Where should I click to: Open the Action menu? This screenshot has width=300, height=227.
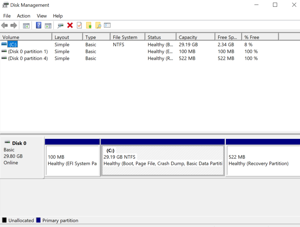(x=23, y=16)
